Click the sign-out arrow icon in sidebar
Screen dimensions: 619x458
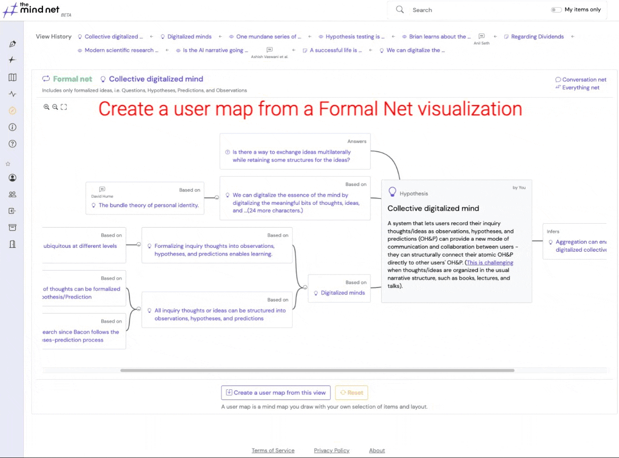coord(13,211)
